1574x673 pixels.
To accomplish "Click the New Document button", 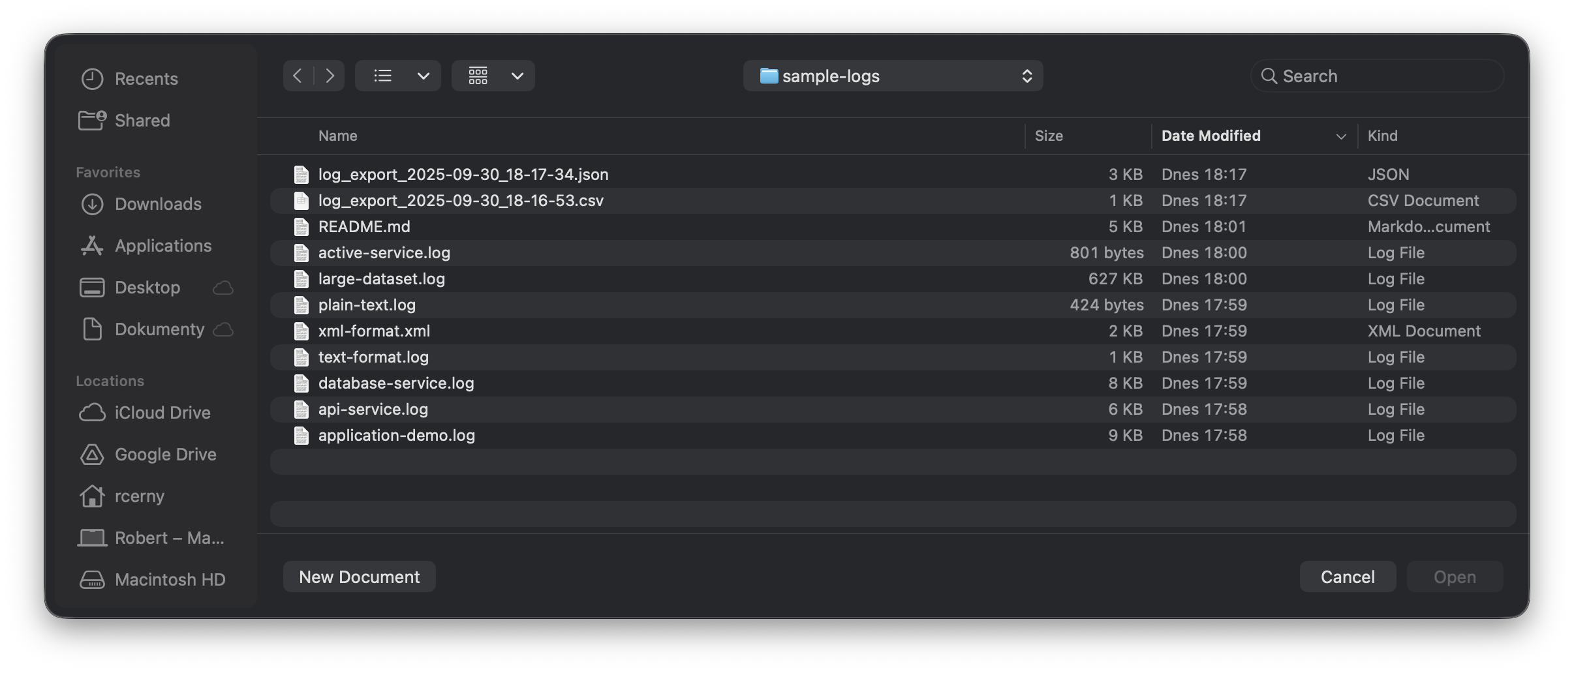I will pyautogui.click(x=359, y=577).
